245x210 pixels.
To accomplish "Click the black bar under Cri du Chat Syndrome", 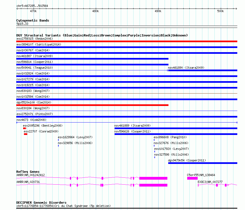I will 127,208.
